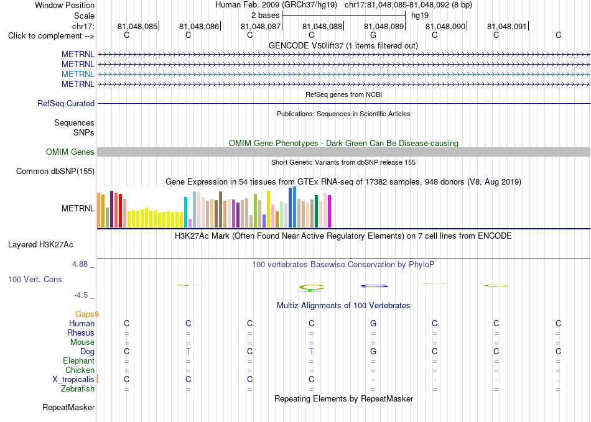The width and height of the screenshot is (591, 422).
Task: Open 'RefSeq genes from NCBI' track title
Action: click(343, 94)
